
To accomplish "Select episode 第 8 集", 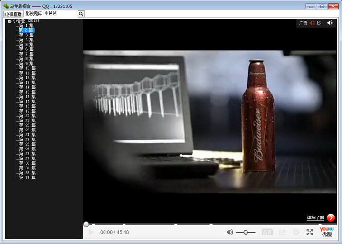I will [27, 59].
